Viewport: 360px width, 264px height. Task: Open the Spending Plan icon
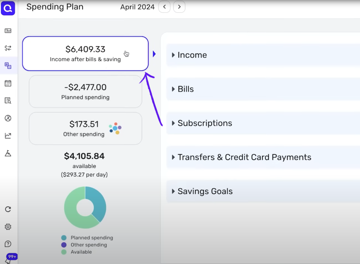coord(8,65)
